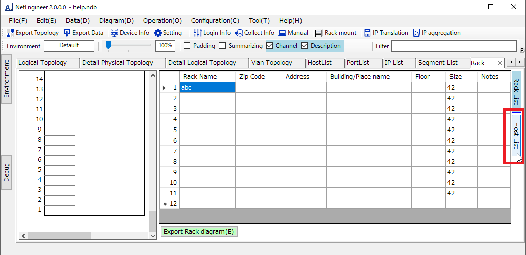
Task: Open Device Info from the toolbar
Action: point(114,33)
